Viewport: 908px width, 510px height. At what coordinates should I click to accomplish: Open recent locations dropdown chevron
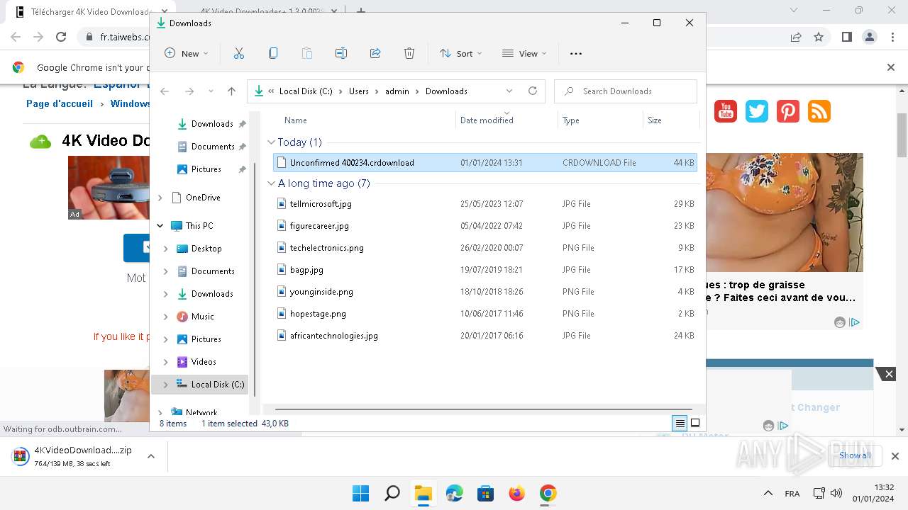point(211,91)
